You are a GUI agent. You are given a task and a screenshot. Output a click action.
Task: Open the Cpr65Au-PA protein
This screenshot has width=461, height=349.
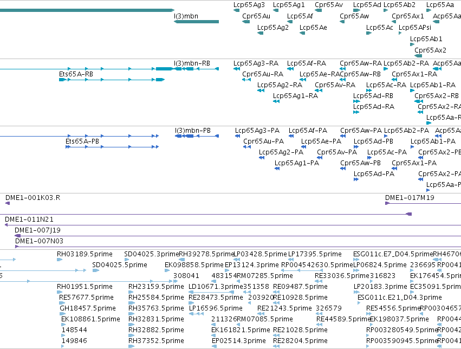click(x=263, y=141)
